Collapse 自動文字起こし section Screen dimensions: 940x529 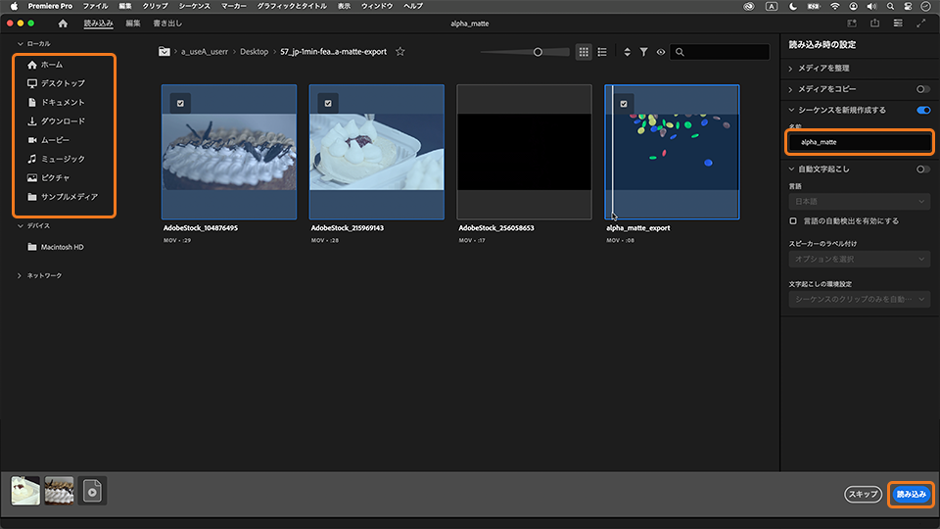791,169
